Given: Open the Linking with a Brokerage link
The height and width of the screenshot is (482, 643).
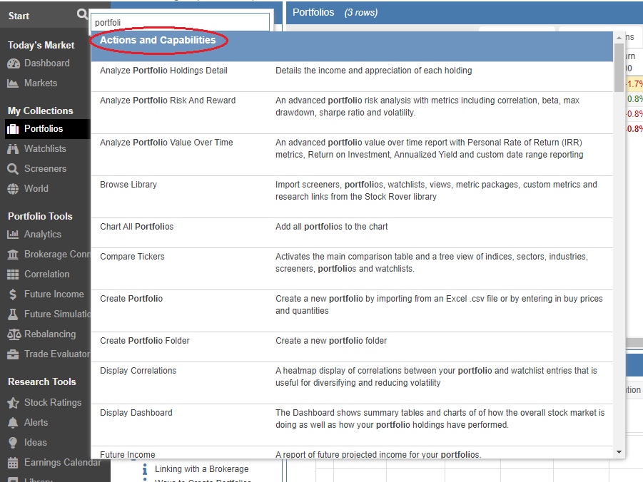Looking at the screenshot, I should click(201, 469).
